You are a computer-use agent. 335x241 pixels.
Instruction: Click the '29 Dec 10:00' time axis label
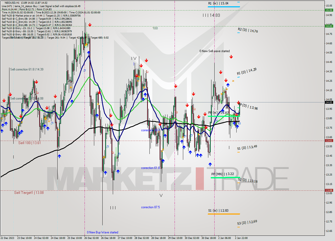[175, 238]
